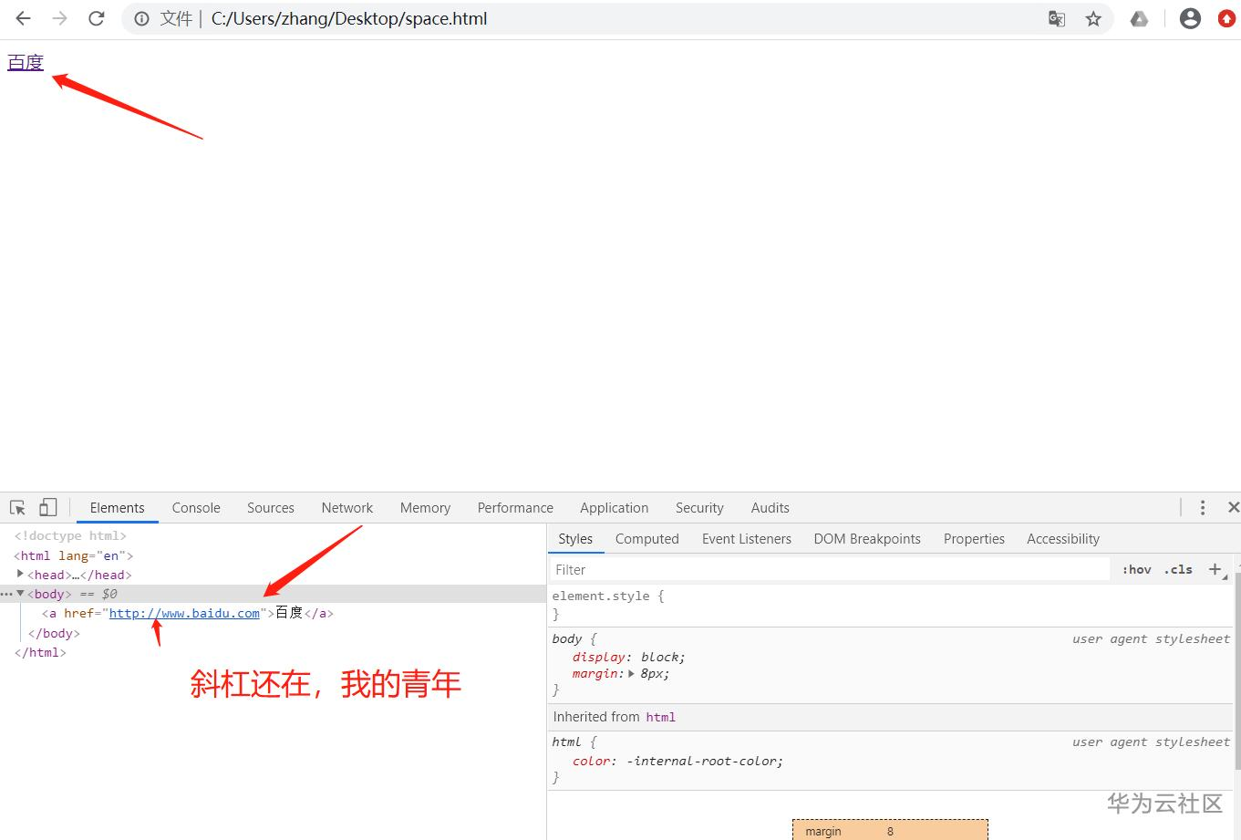Click the margin box in the box model
1241x840 pixels.
tap(890, 830)
